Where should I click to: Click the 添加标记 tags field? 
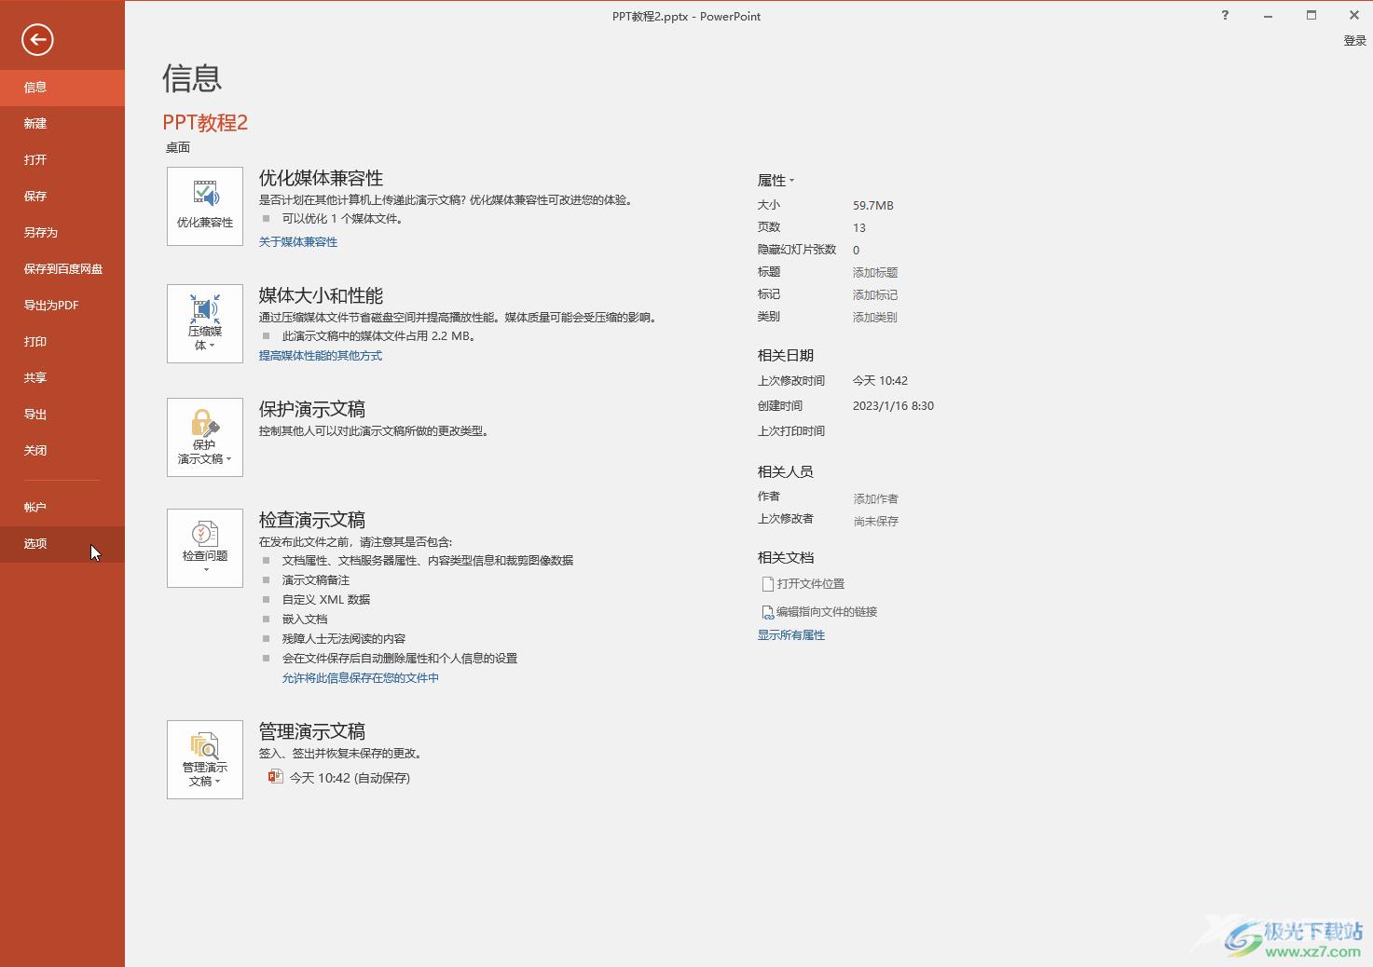875,295
